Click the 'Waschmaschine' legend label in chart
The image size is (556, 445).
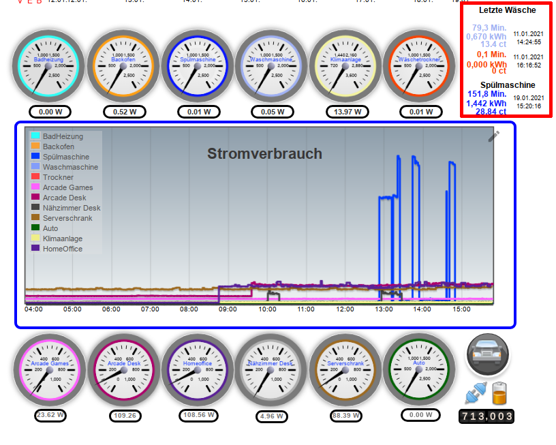click(71, 167)
